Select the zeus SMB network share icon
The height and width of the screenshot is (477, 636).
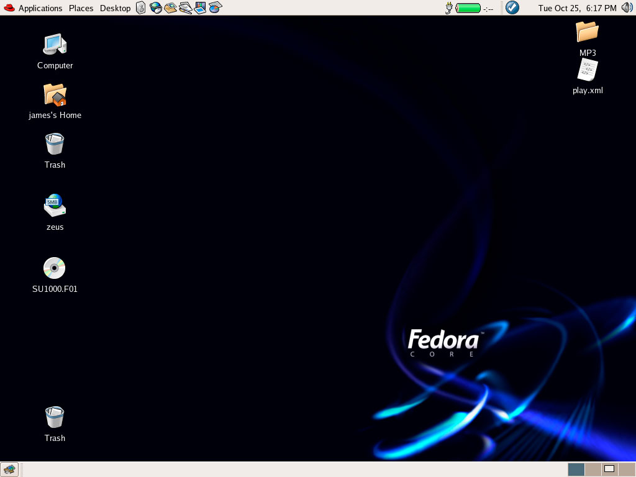pyautogui.click(x=55, y=205)
